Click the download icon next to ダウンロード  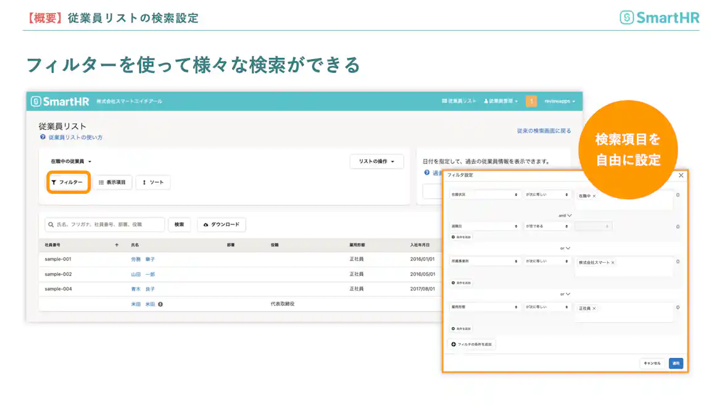coord(205,225)
